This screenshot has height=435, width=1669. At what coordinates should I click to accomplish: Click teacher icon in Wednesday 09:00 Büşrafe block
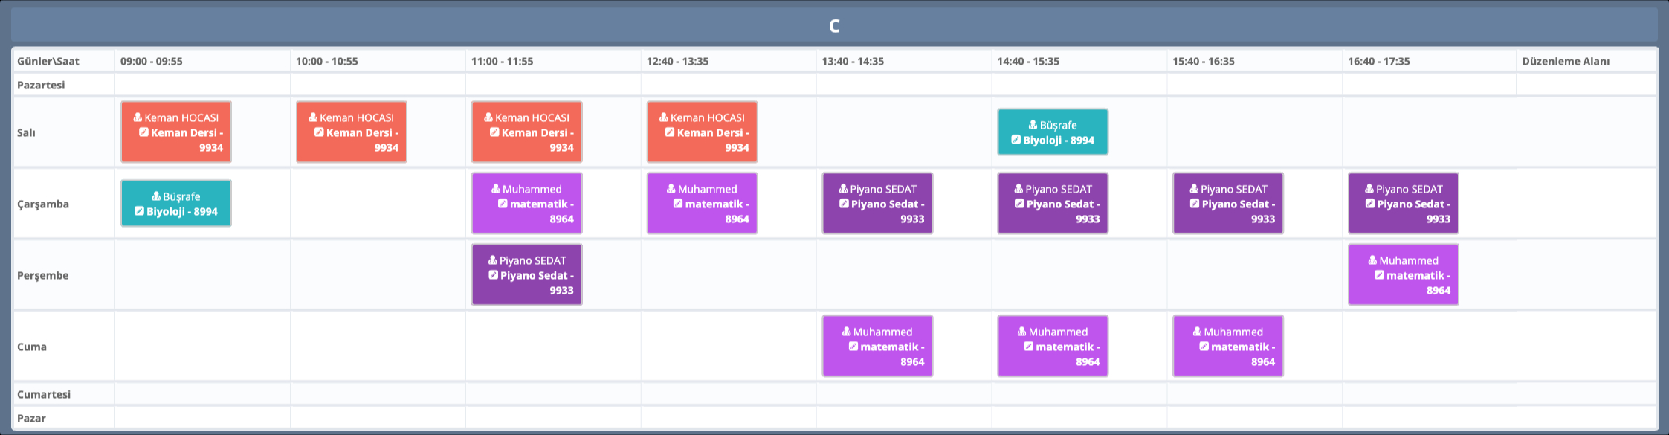pyautogui.click(x=156, y=196)
